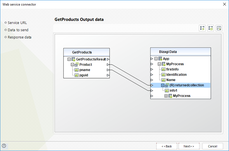Close the Web service connector dialog
229x151 pixels.
(x=225, y=4)
